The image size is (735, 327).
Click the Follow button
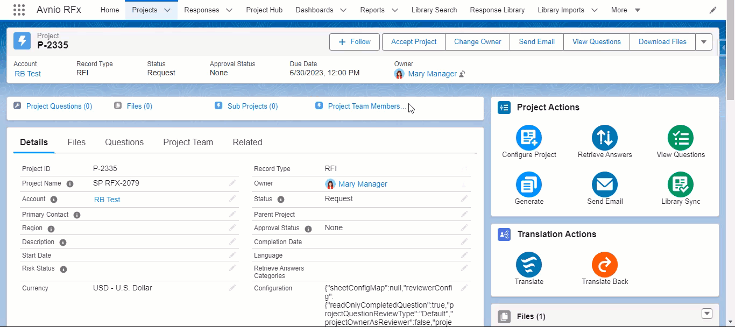[x=355, y=42]
